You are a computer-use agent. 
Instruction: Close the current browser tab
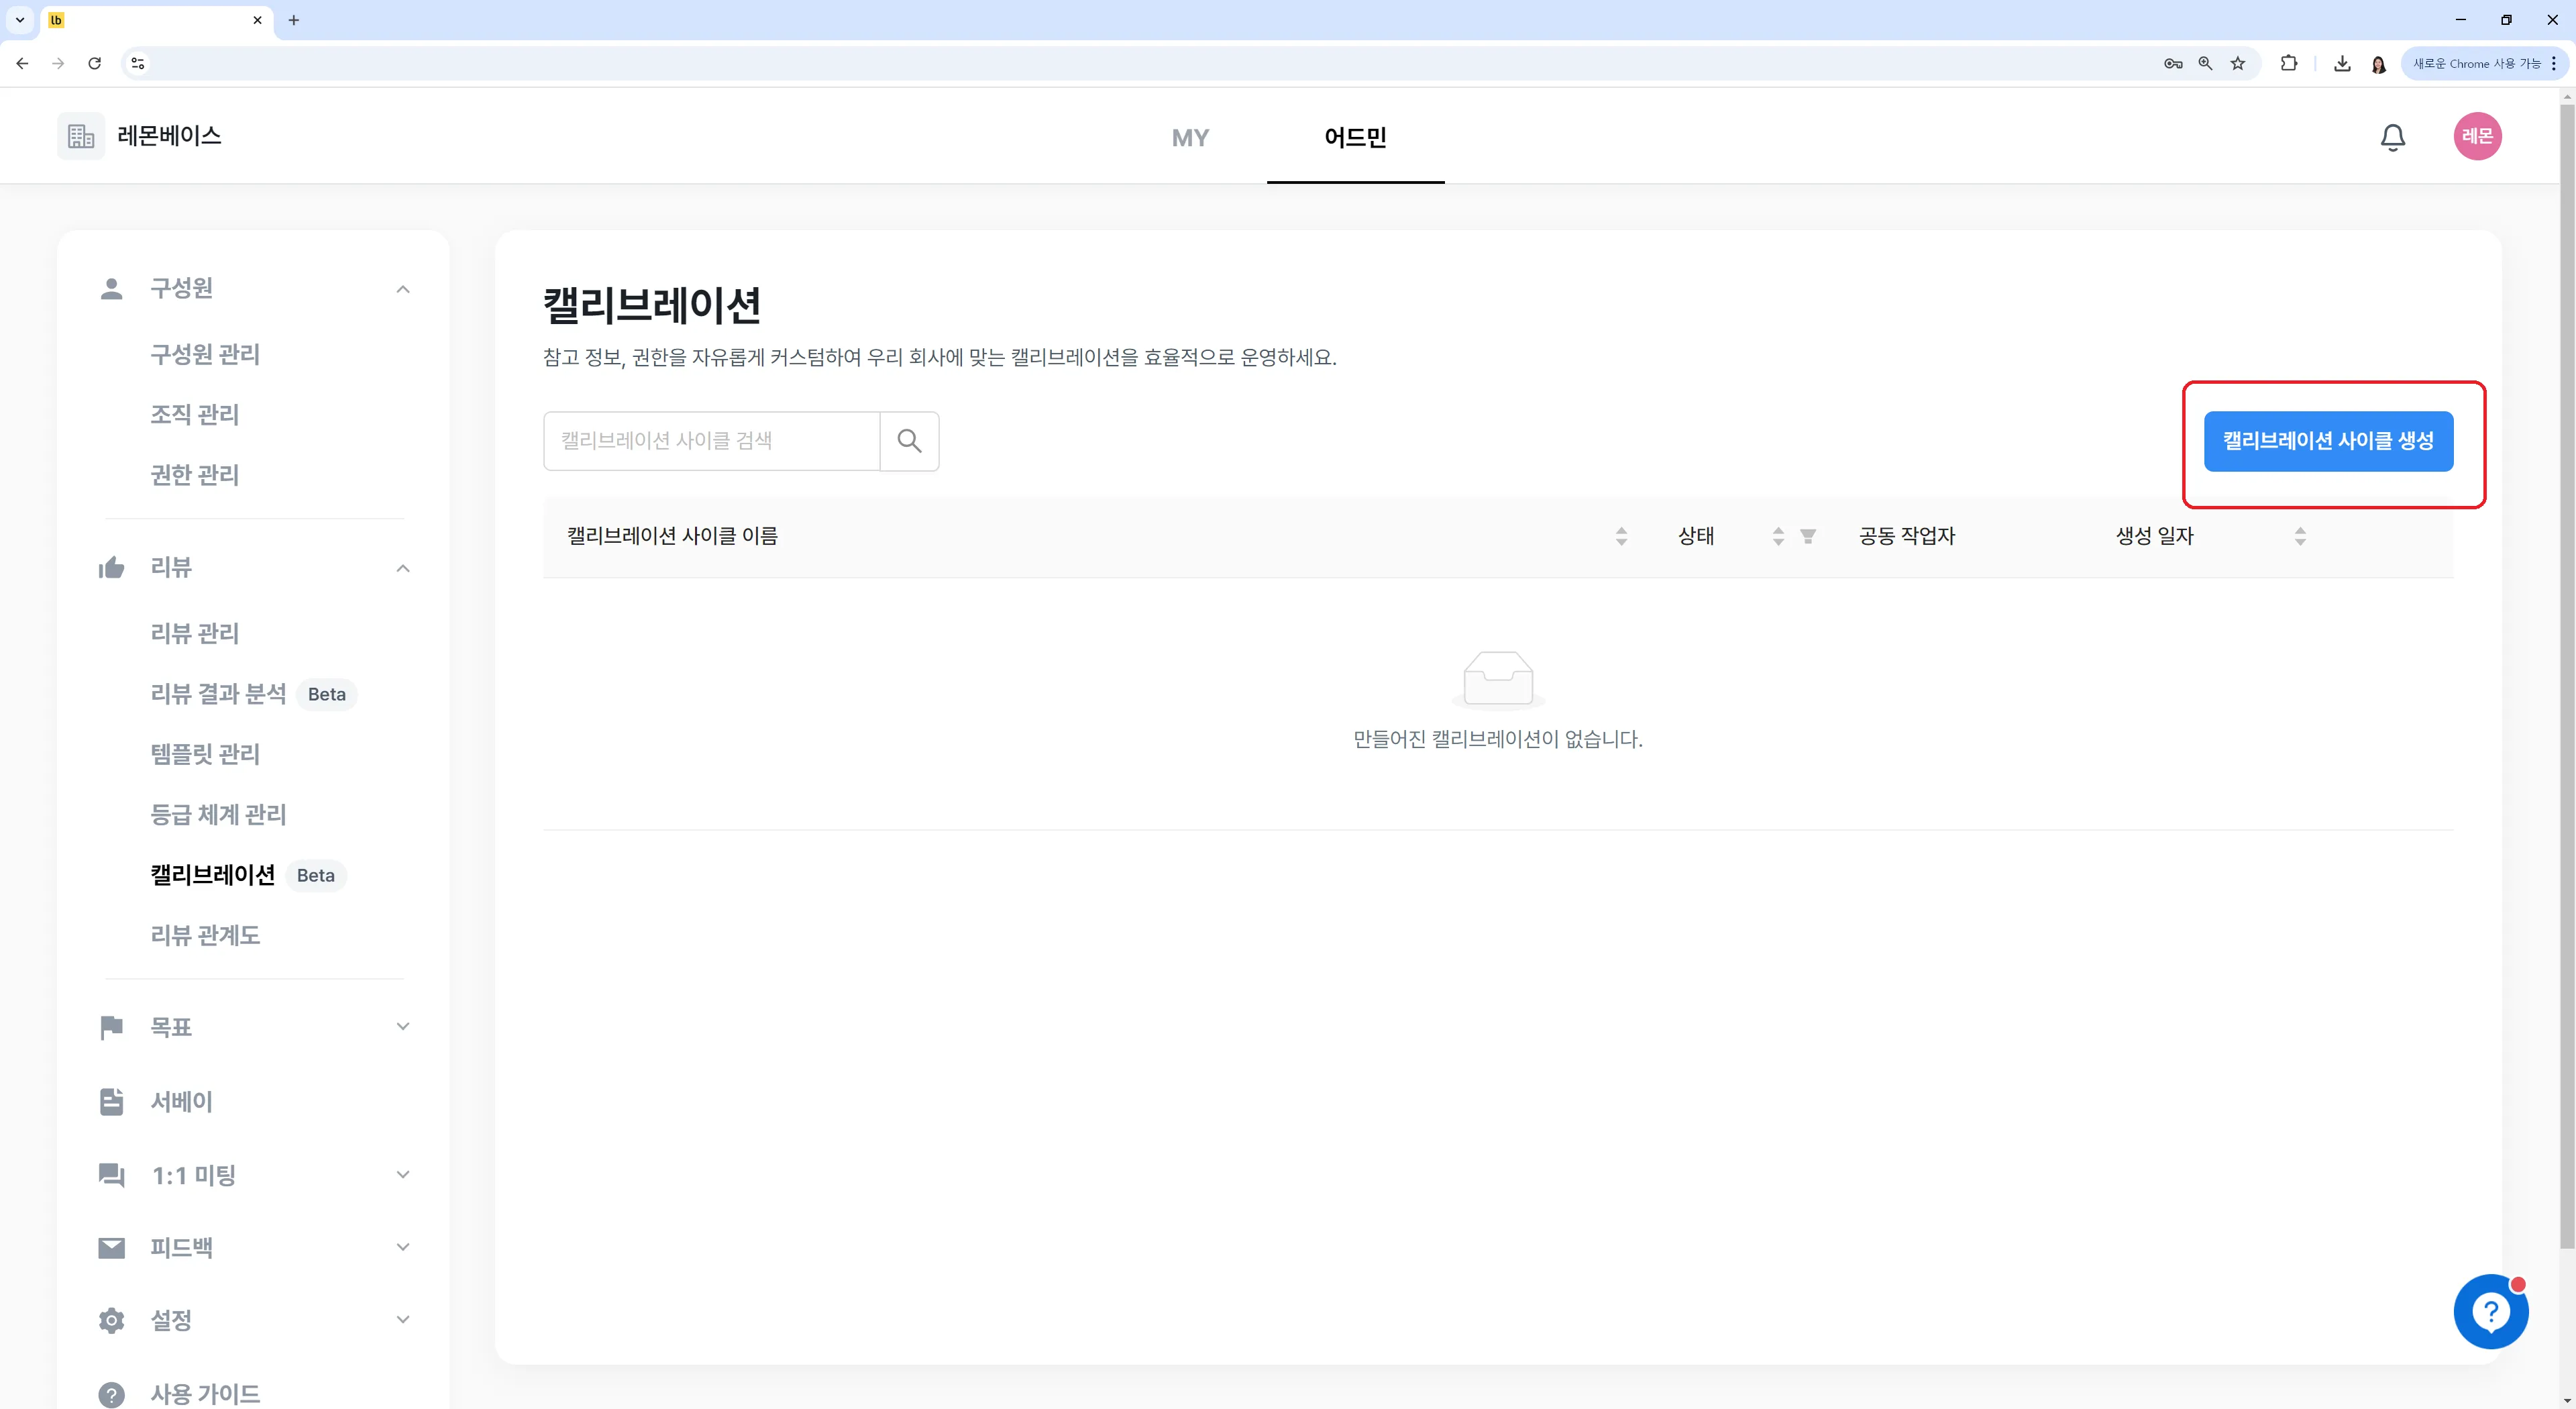tap(257, 20)
